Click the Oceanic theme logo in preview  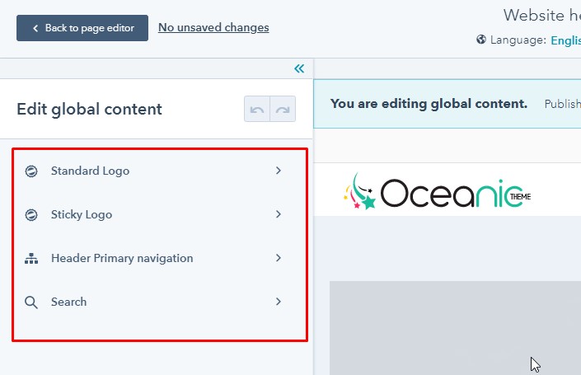[x=437, y=192]
